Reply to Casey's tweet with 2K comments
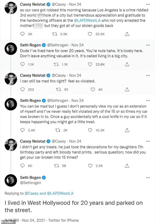The width and height of the screenshot is (155, 224). [x=22, y=34]
